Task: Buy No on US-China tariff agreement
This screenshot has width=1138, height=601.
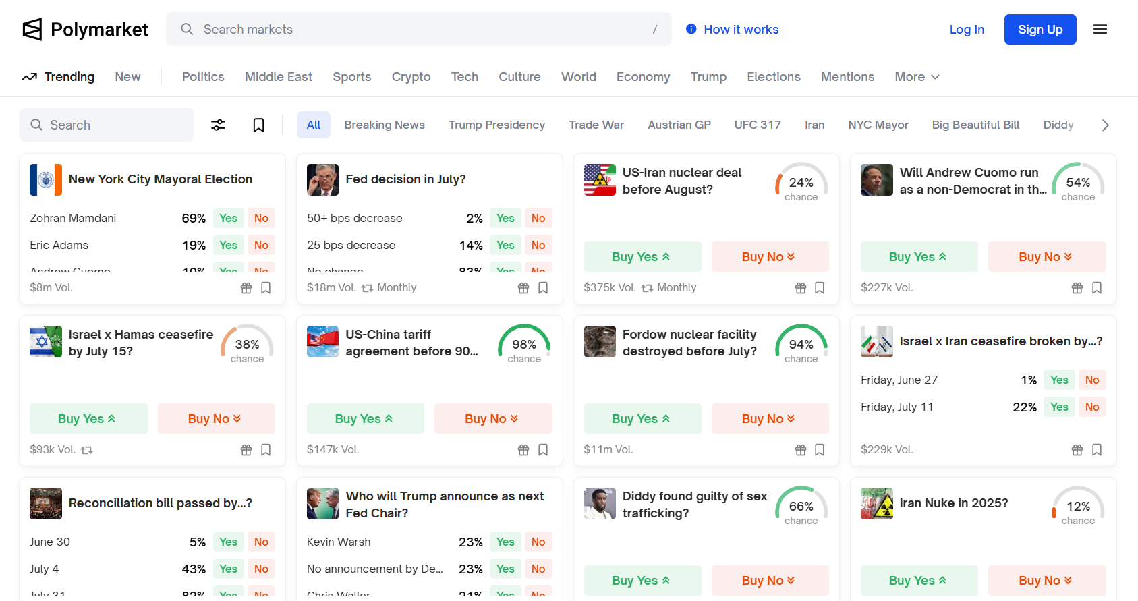Action: [x=493, y=418]
